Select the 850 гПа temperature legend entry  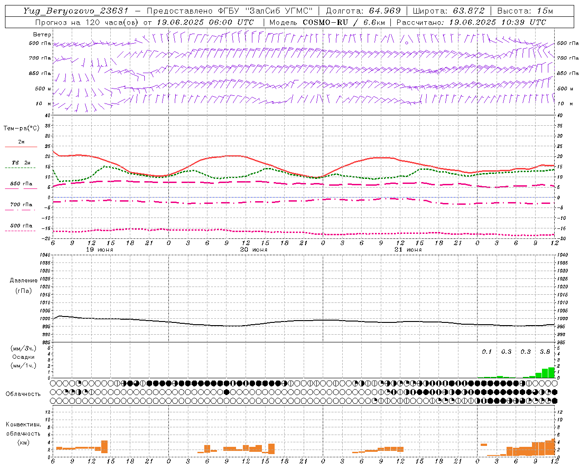[21, 185]
